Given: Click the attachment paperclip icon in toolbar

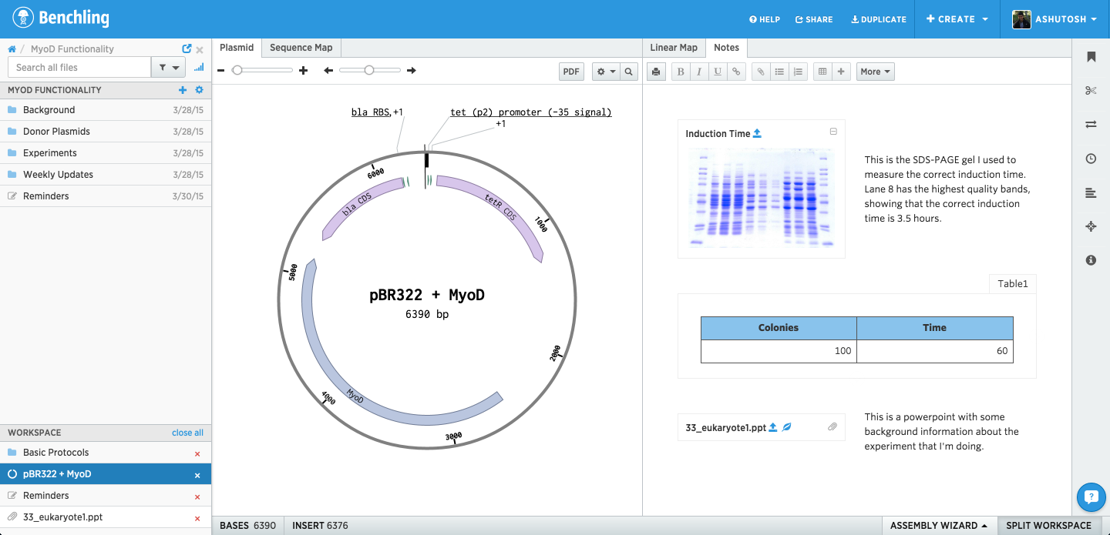Looking at the screenshot, I should click(761, 72).
